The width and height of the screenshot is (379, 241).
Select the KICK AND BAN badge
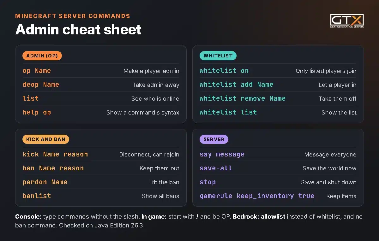click(x=46, y=139)
